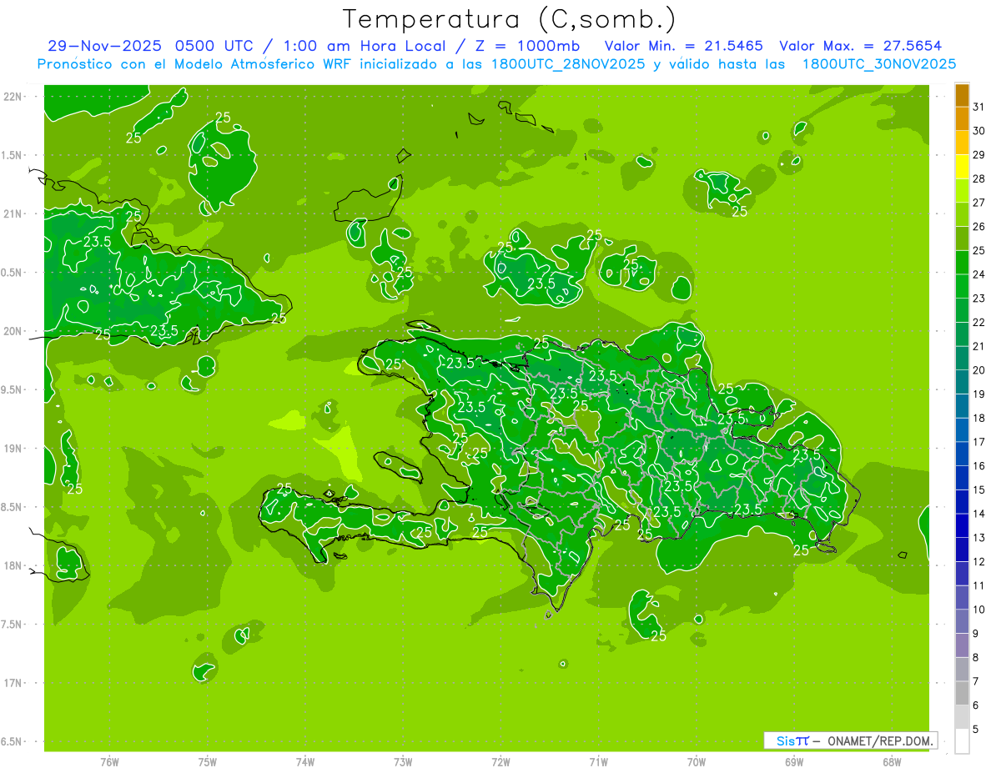Click the "69W" longitude label
This screenshot has height=773, width=1001.
(x=794, y=761)
